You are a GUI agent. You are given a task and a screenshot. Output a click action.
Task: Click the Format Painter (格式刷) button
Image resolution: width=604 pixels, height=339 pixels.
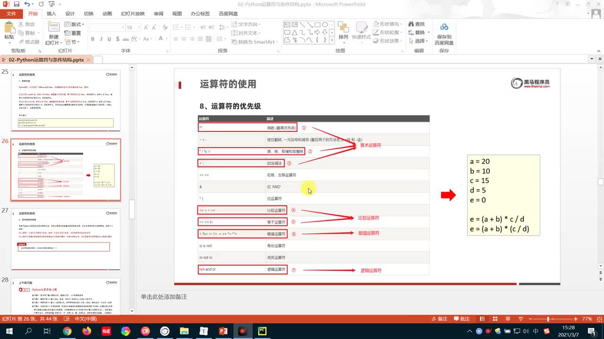point(29,41)
